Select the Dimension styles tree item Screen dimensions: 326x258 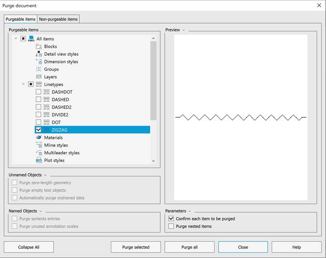click(x=61, y=62)
